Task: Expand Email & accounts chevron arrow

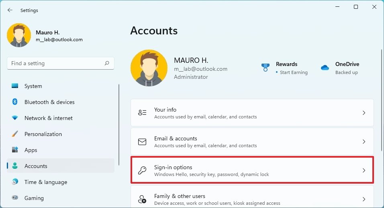Action: (364, 142)
